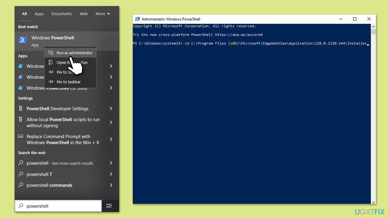Minimize the Administrator PowerShell window
Screen dimensions: 388x218
tap(341, 19)
